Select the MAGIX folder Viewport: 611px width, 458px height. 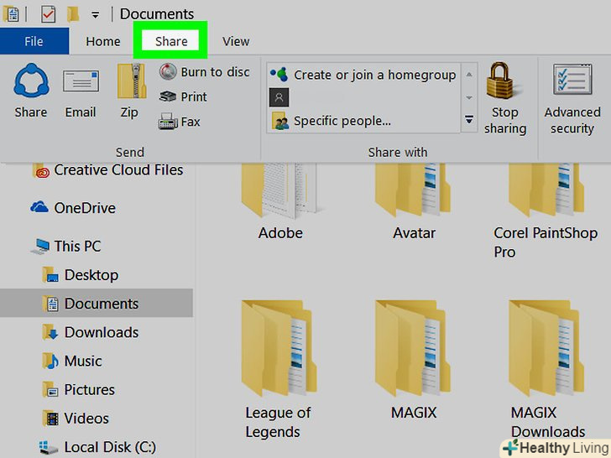pos(413,360)
